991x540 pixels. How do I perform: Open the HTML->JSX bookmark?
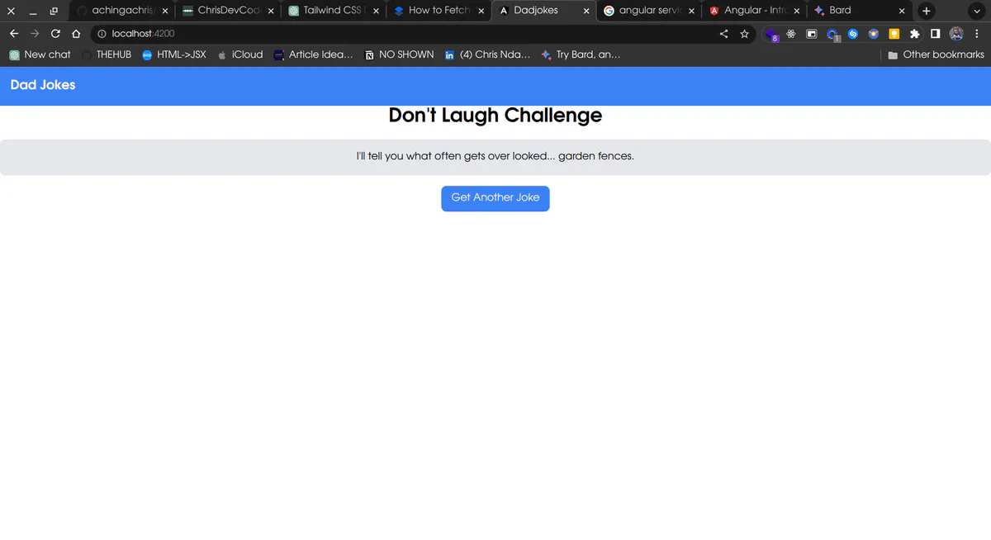pos(173,54)
